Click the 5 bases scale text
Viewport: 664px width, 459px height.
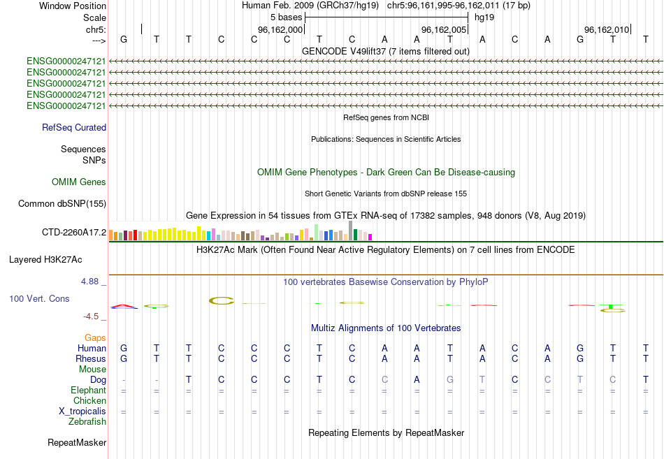[x=287, y=17]
